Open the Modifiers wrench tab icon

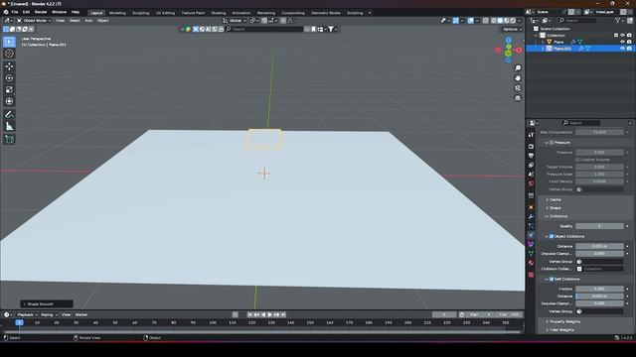tap(531, 216)
